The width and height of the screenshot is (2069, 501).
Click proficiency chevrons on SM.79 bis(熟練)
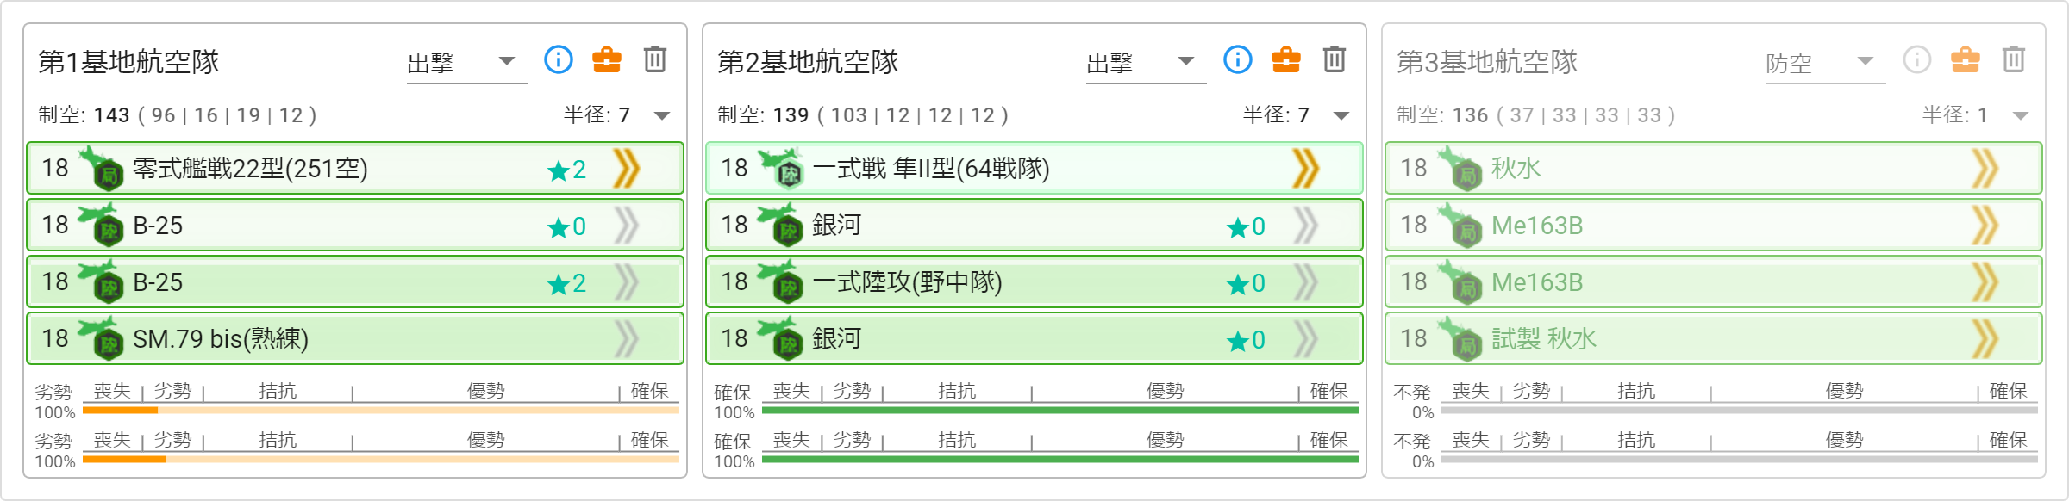tap(627, 338)
